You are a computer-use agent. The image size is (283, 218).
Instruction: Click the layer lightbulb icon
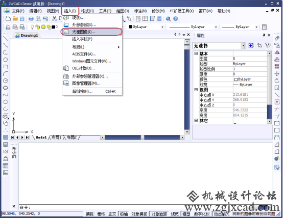tap(32, 27)
